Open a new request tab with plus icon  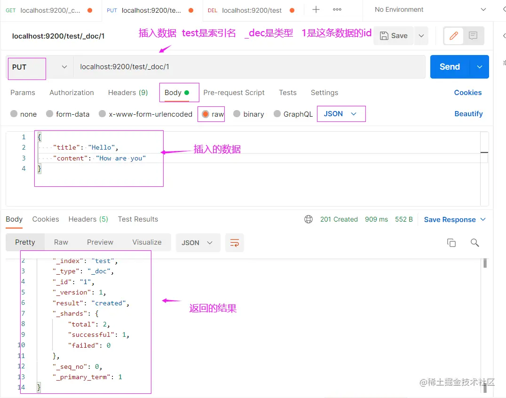pyautogui.click(x=316, y=10)
